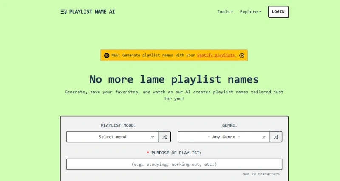The image size is (340, 181).
Task: Click the GENRE label
Action: 229,125
